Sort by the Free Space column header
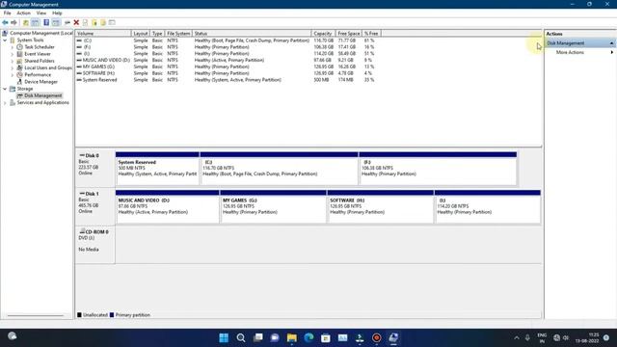Image resolution: width=617 pixels, height=347 pixels. pos(349,34)
